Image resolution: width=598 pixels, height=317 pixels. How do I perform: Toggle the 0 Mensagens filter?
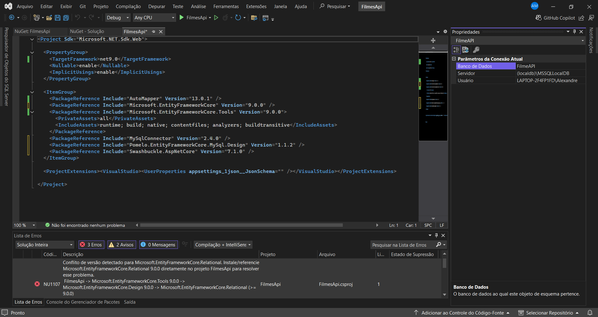(158, 245)
